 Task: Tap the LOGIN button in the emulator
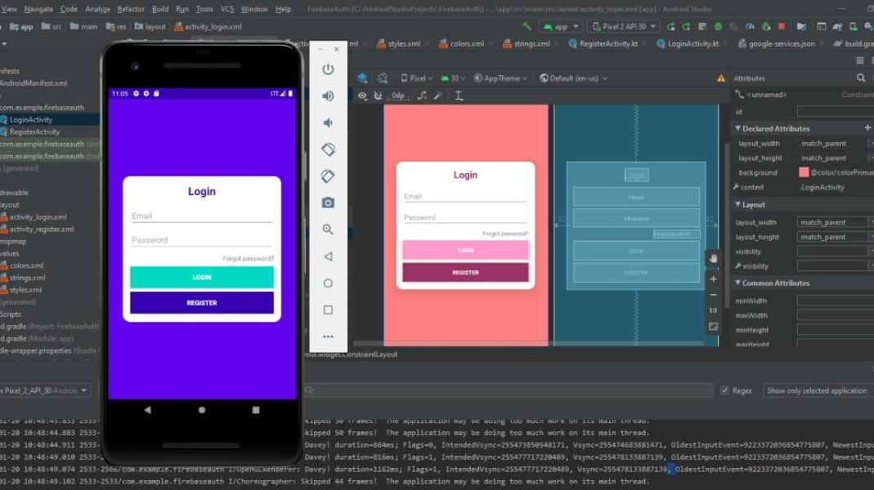202,278
